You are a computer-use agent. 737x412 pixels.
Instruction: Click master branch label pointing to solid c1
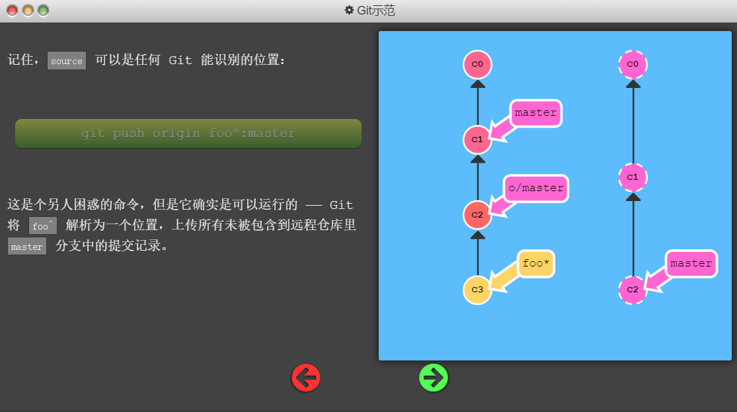pyautogui.click(x=535, y=113)
